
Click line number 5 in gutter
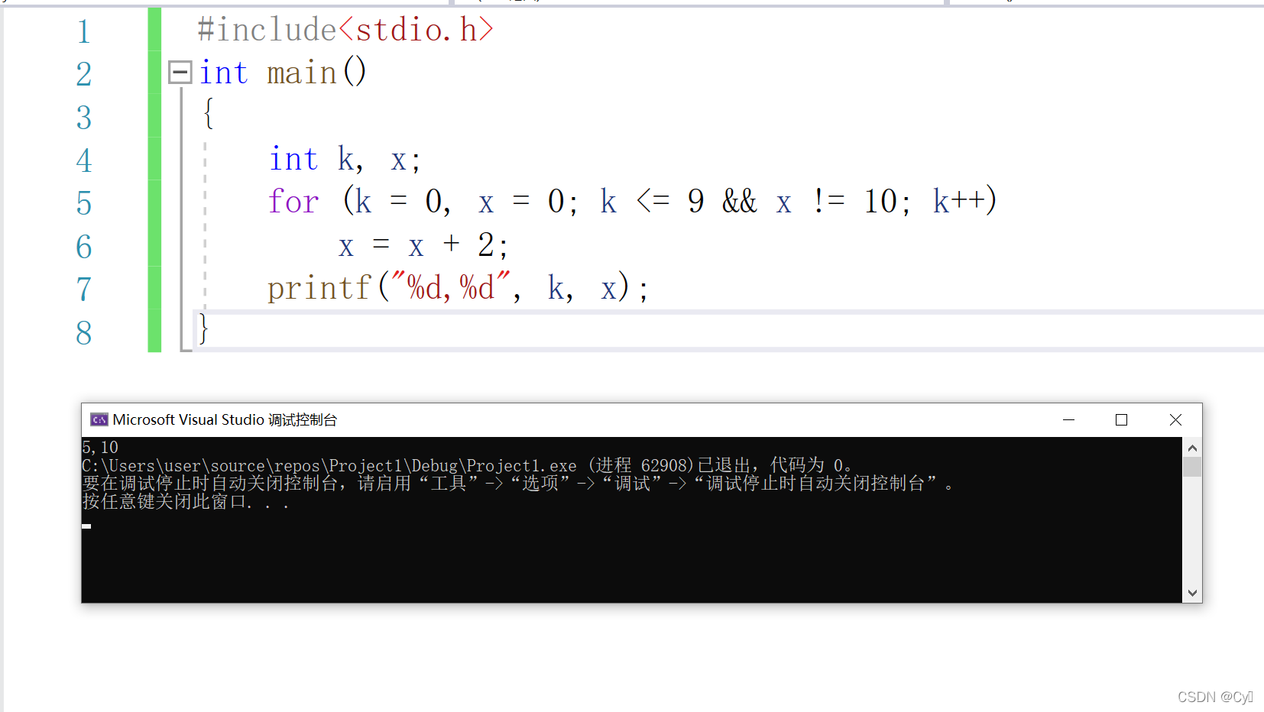[84, 203]
